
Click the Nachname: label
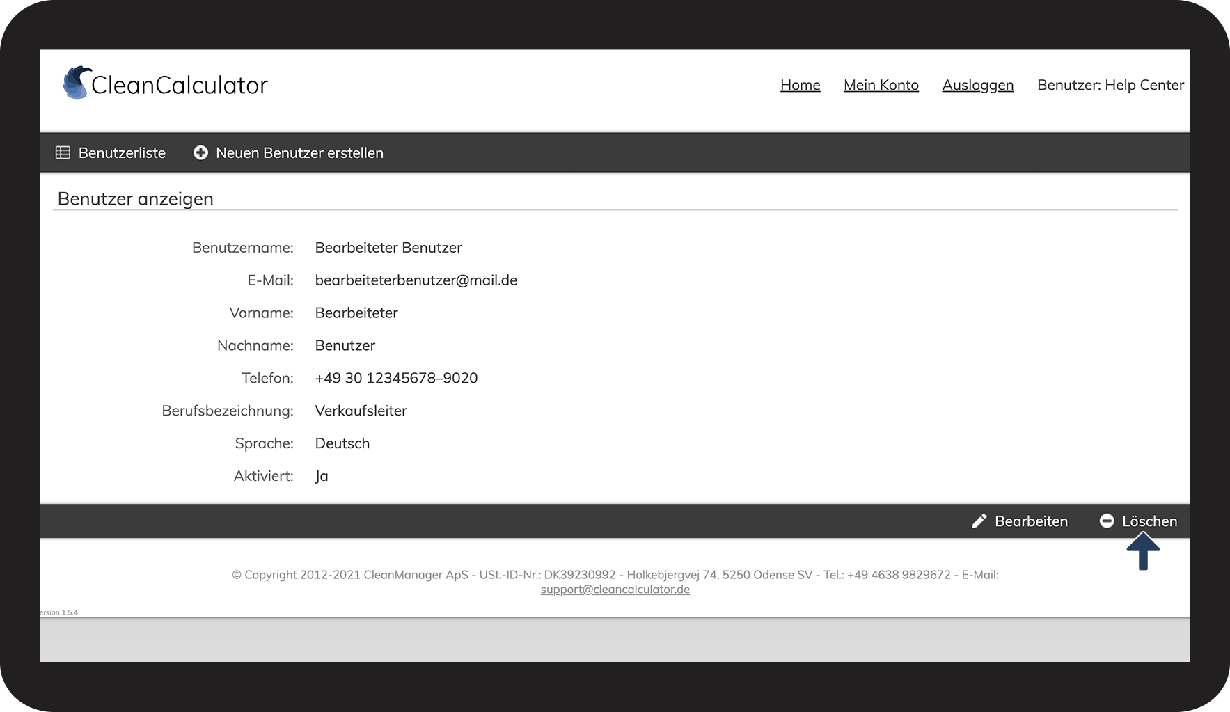(255, 346)
